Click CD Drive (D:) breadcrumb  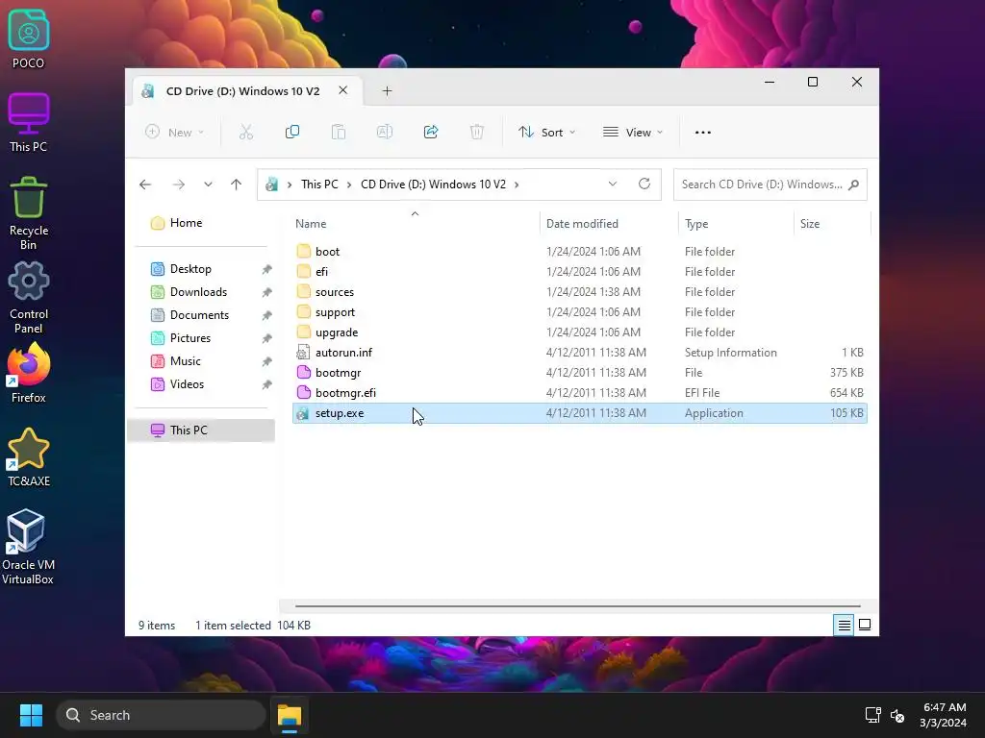tap(433, 184)
